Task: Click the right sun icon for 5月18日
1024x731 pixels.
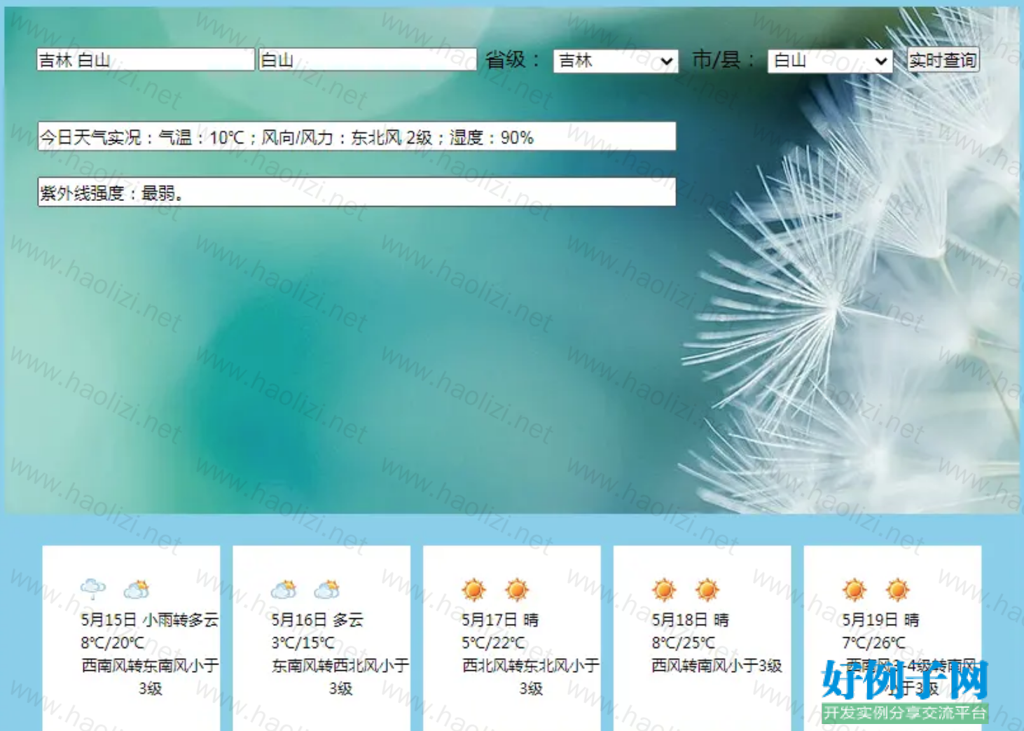Action: 708,590
